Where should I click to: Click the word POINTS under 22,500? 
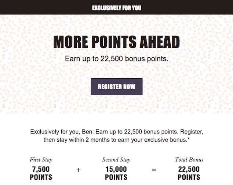pyautogui.click(x=189, y=177)
